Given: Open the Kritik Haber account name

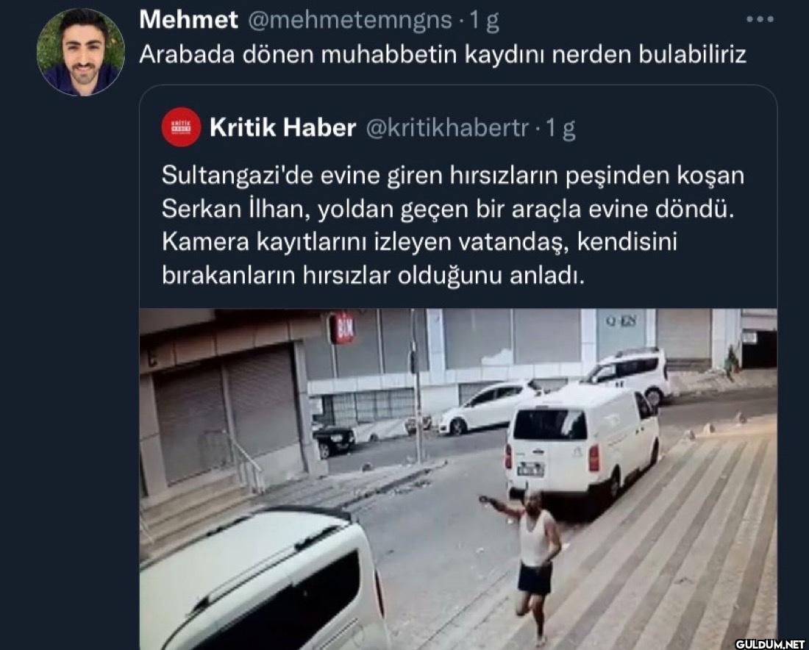Looking at the screenshot, I should pos(282,127).
